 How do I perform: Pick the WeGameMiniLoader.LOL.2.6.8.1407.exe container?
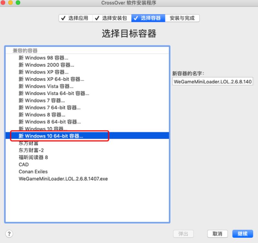coord(87,179)
